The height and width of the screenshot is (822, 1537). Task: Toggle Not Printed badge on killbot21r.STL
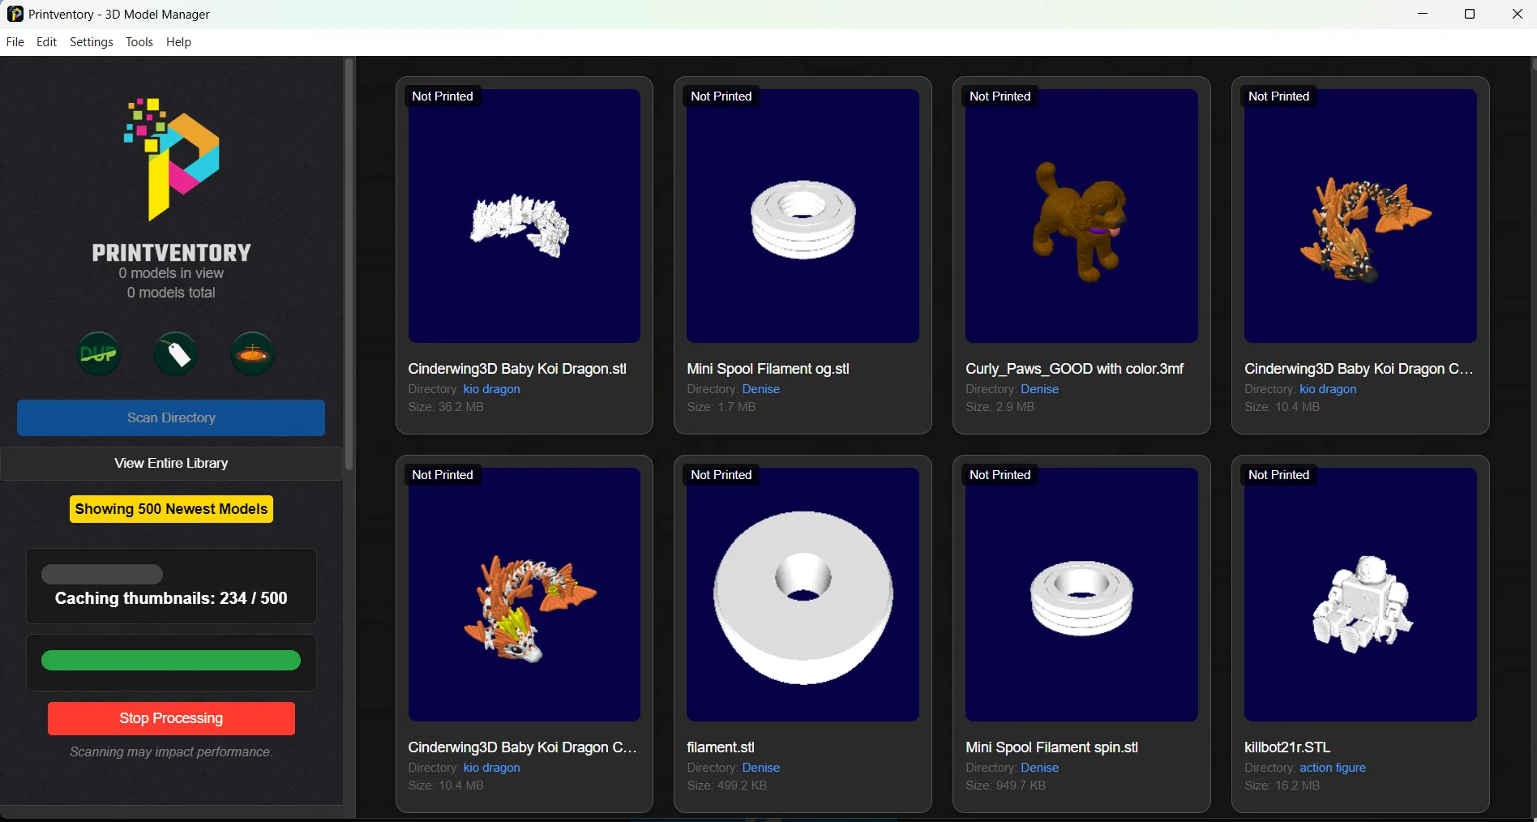1278,474
